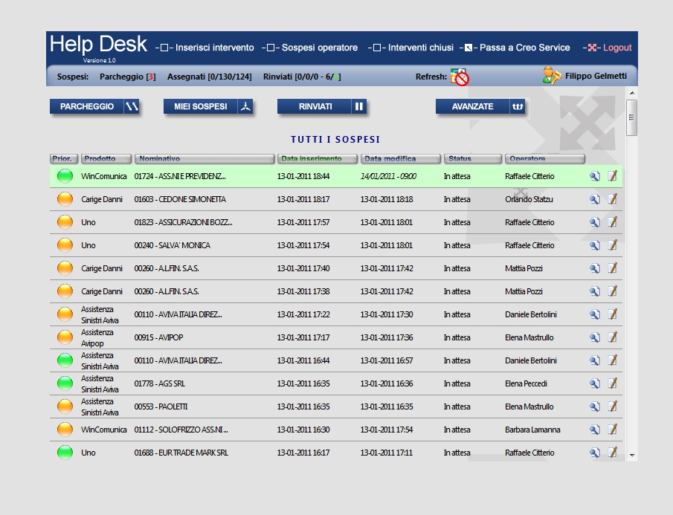Screen dimensions: 673x515
Task: Open the Operatore column header sorter
Action: 545,158
